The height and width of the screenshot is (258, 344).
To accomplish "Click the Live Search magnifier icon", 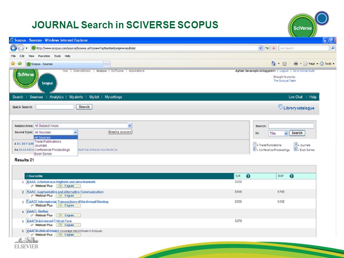I will point(333,48).
